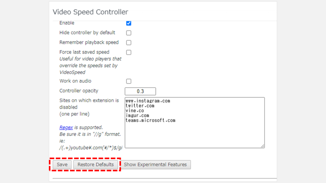Show Experimental Features
Viewport: 326px width, 183px height.
click(155, 165)
